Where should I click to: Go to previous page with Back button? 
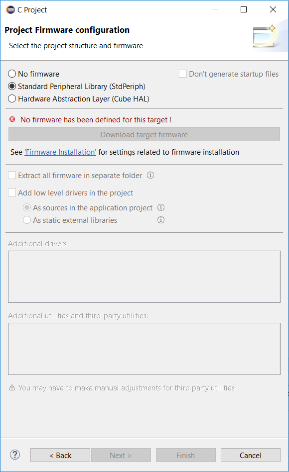click(x=60, y=455)
